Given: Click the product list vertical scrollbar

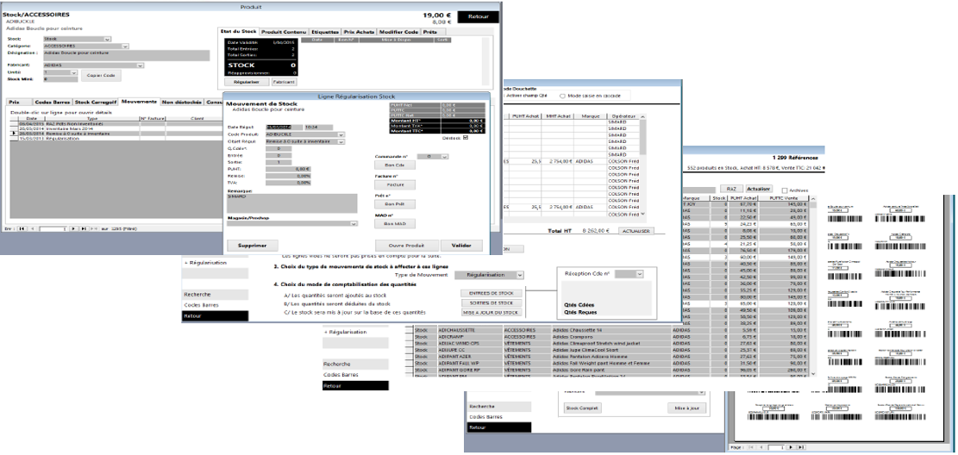Looking at the screenshot, I should coord(812,286).
